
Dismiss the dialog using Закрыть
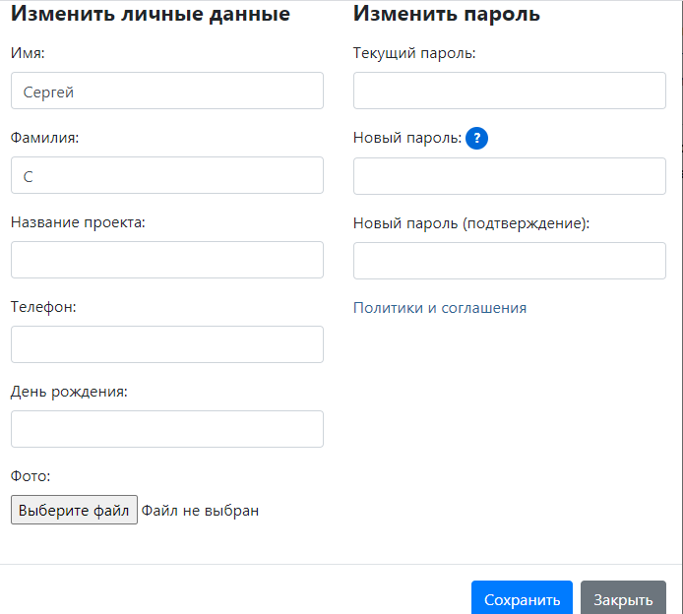point(623,598)
